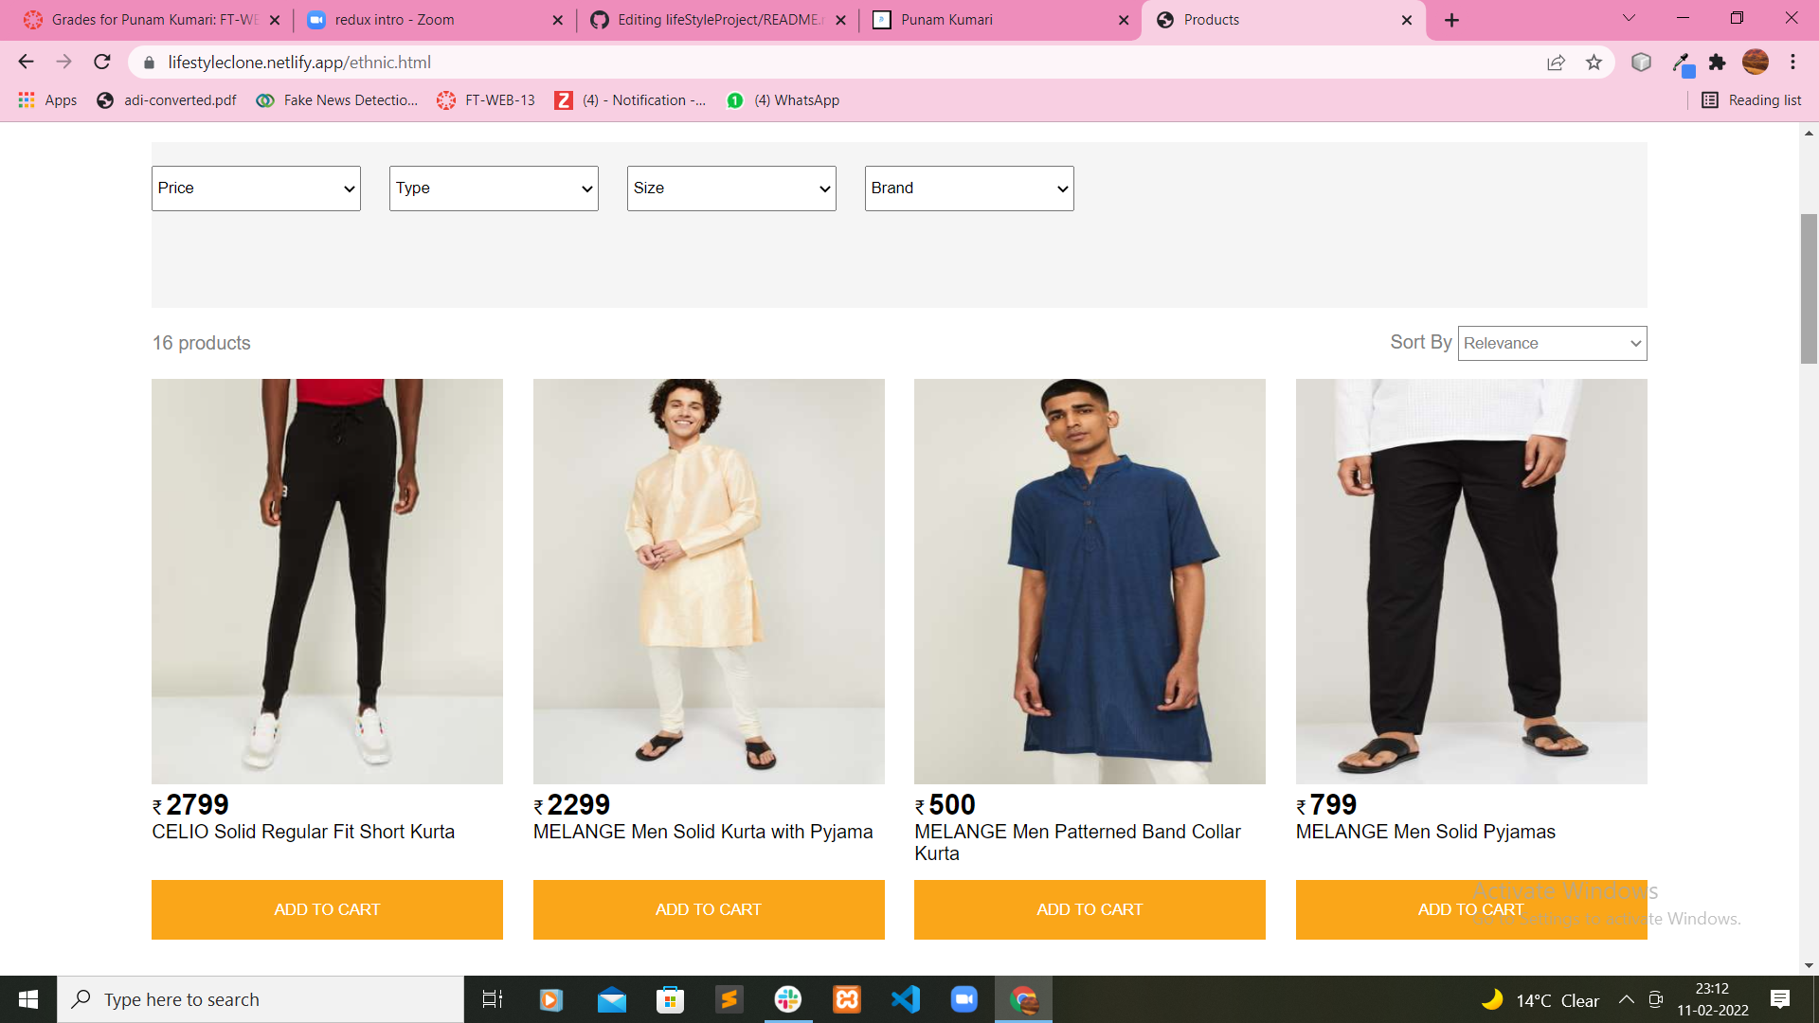Screen dimensions: 1819x1023
Task: Change sorting via the Relevance dropdown
Action: (1551, 343)
